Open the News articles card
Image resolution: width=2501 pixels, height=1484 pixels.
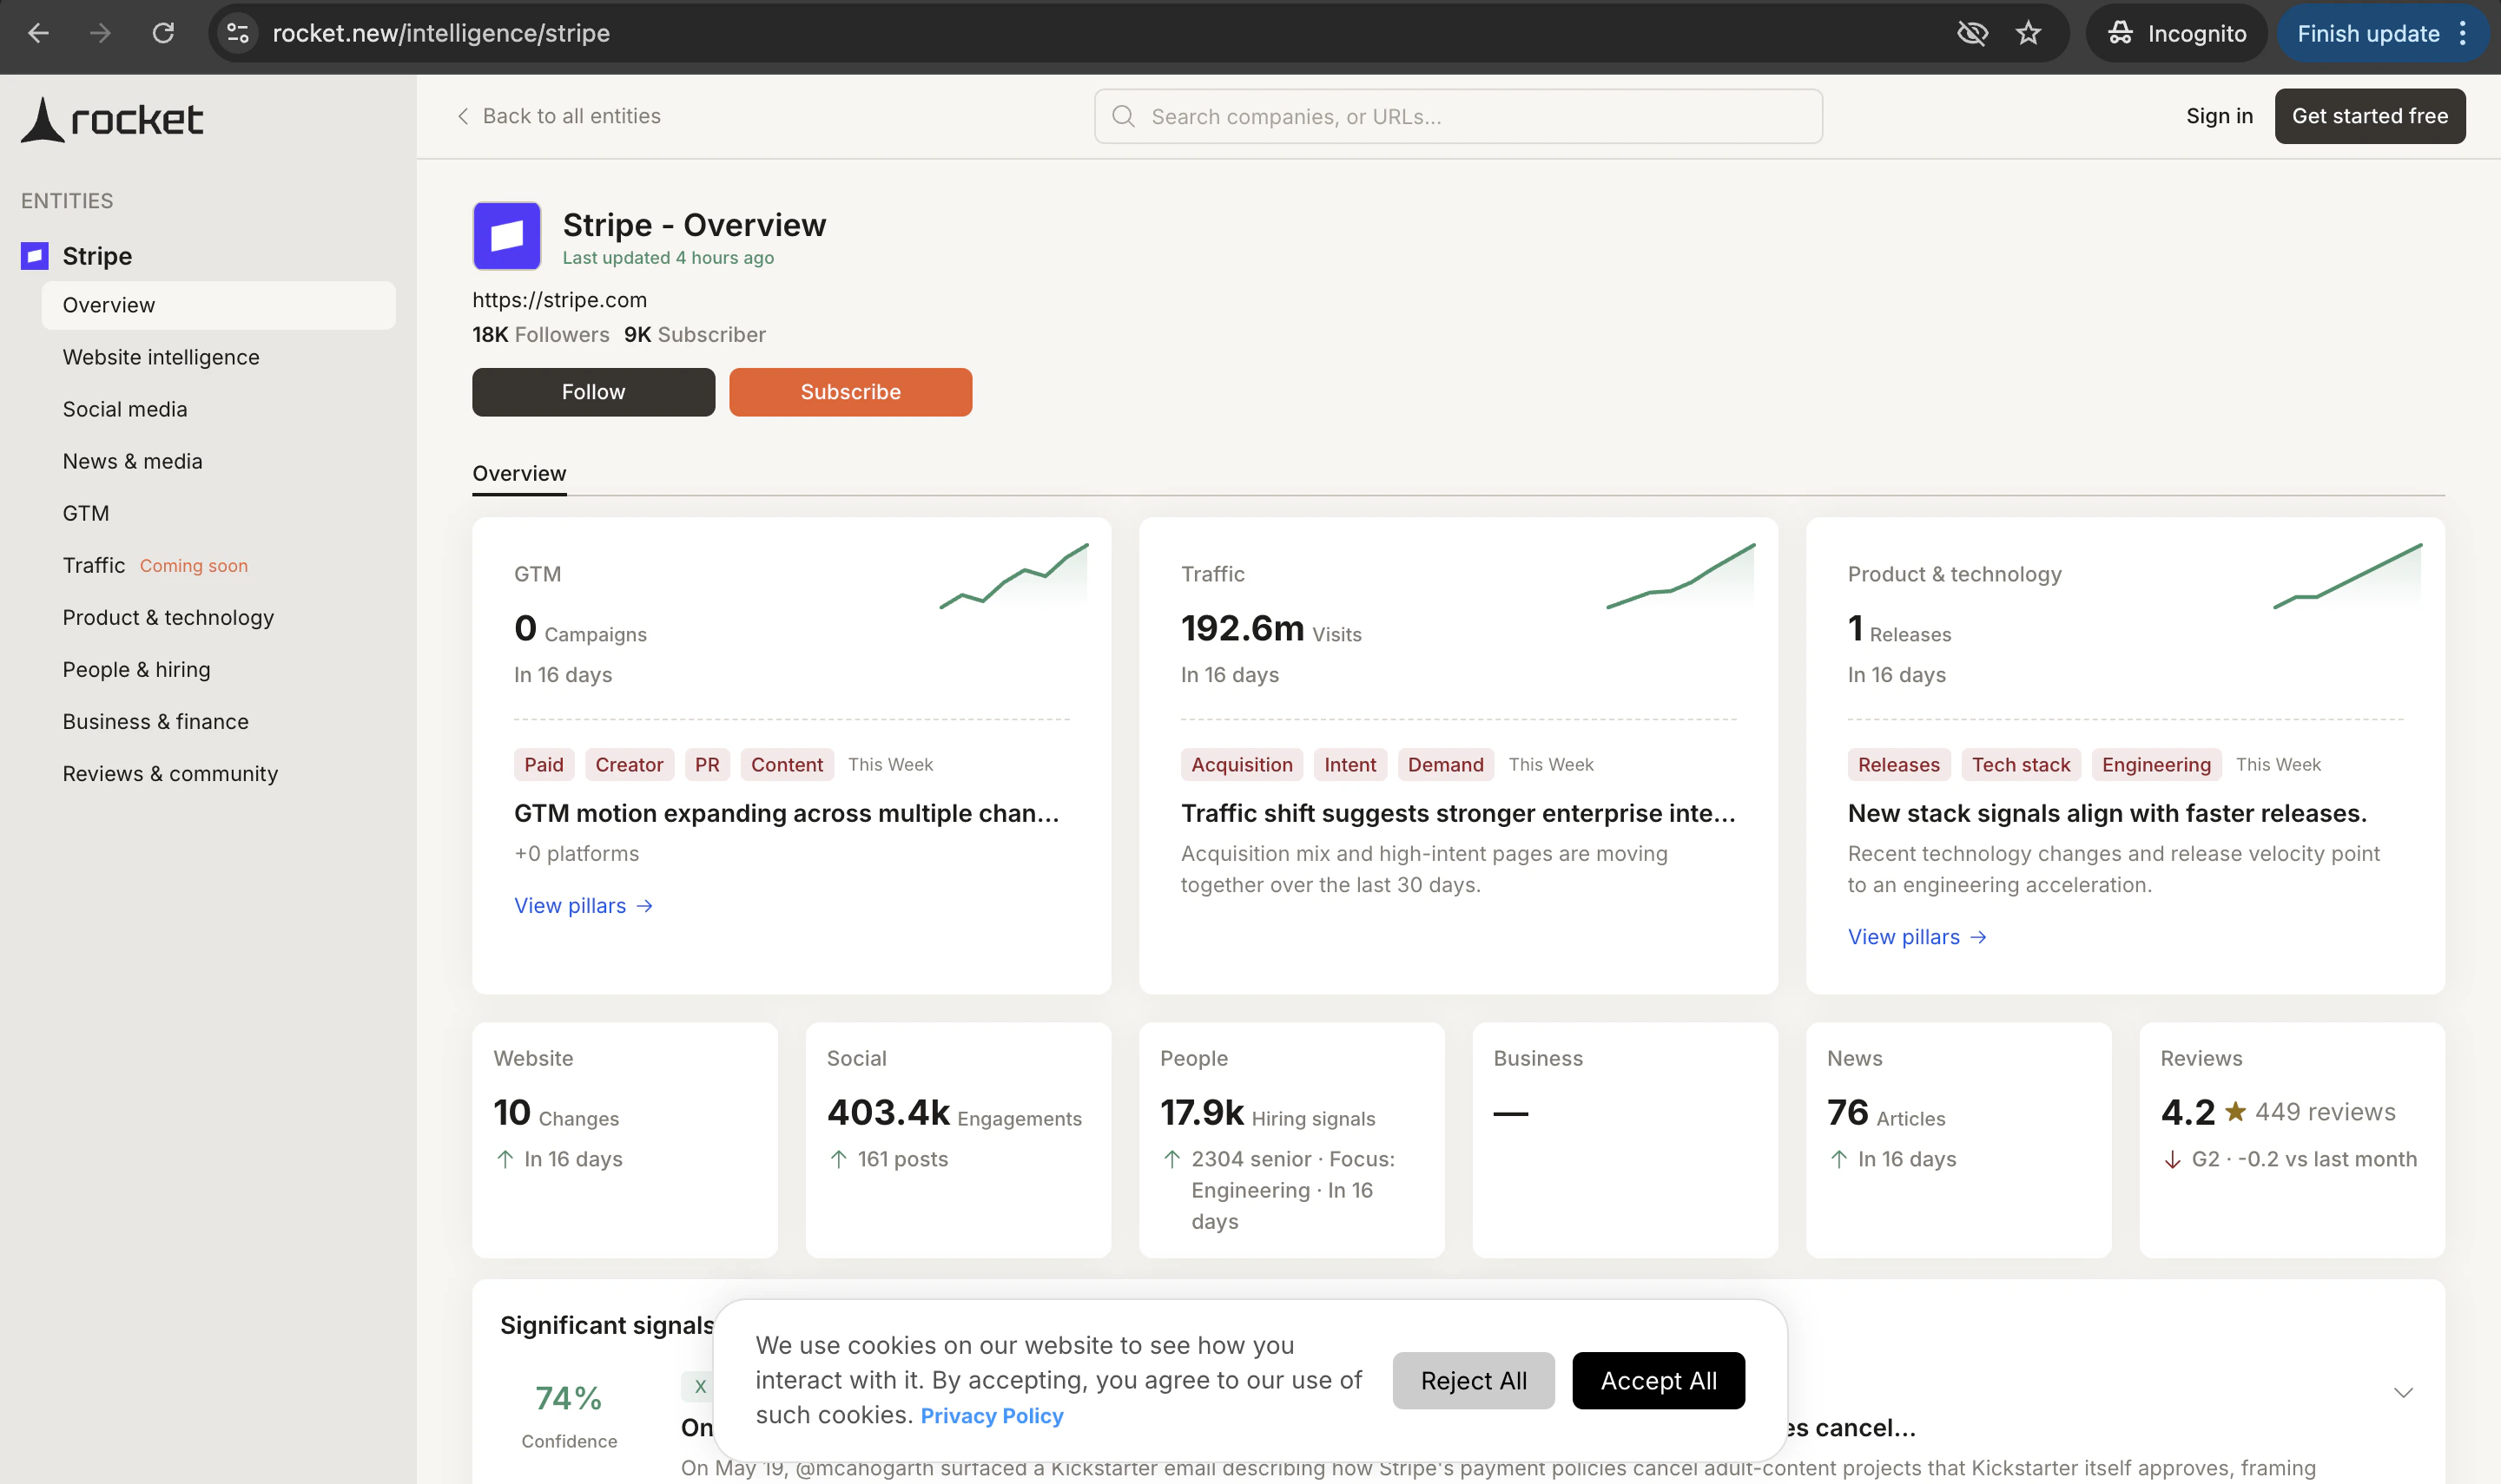(1957, 1139)
